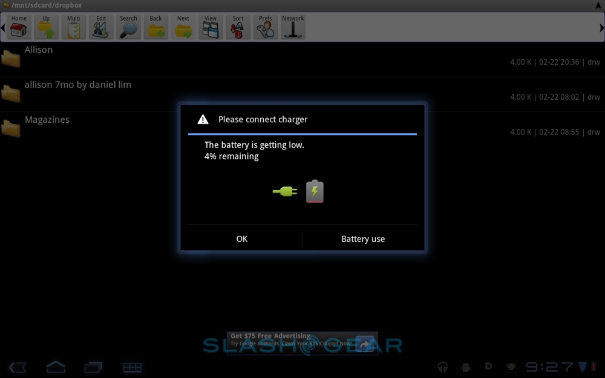This screenshot has height=378, width=605.
Task: Open the Network tool
Action: click(293, 27)
